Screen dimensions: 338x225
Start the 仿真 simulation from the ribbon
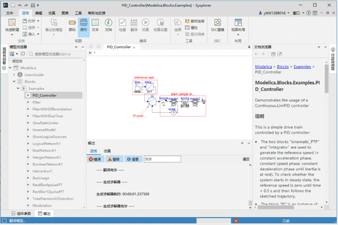(145, 25)
